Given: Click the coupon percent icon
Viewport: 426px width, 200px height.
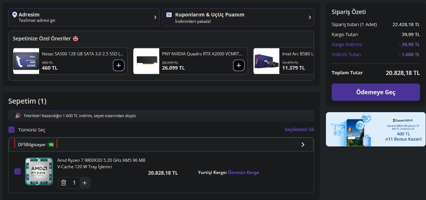Looking at the screenshot, I should (169, 15).
